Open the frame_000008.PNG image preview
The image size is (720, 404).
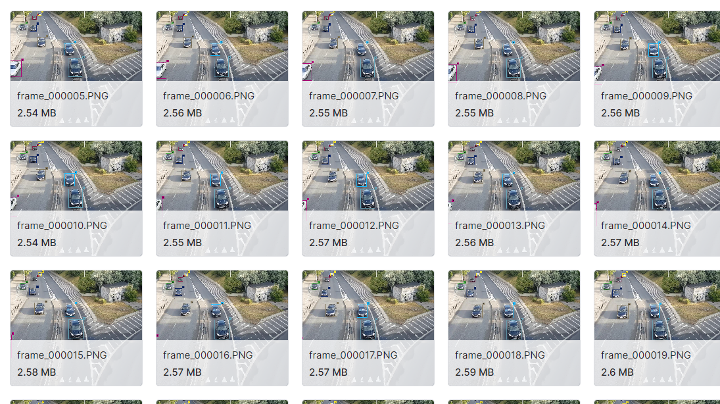pos(514,46)
